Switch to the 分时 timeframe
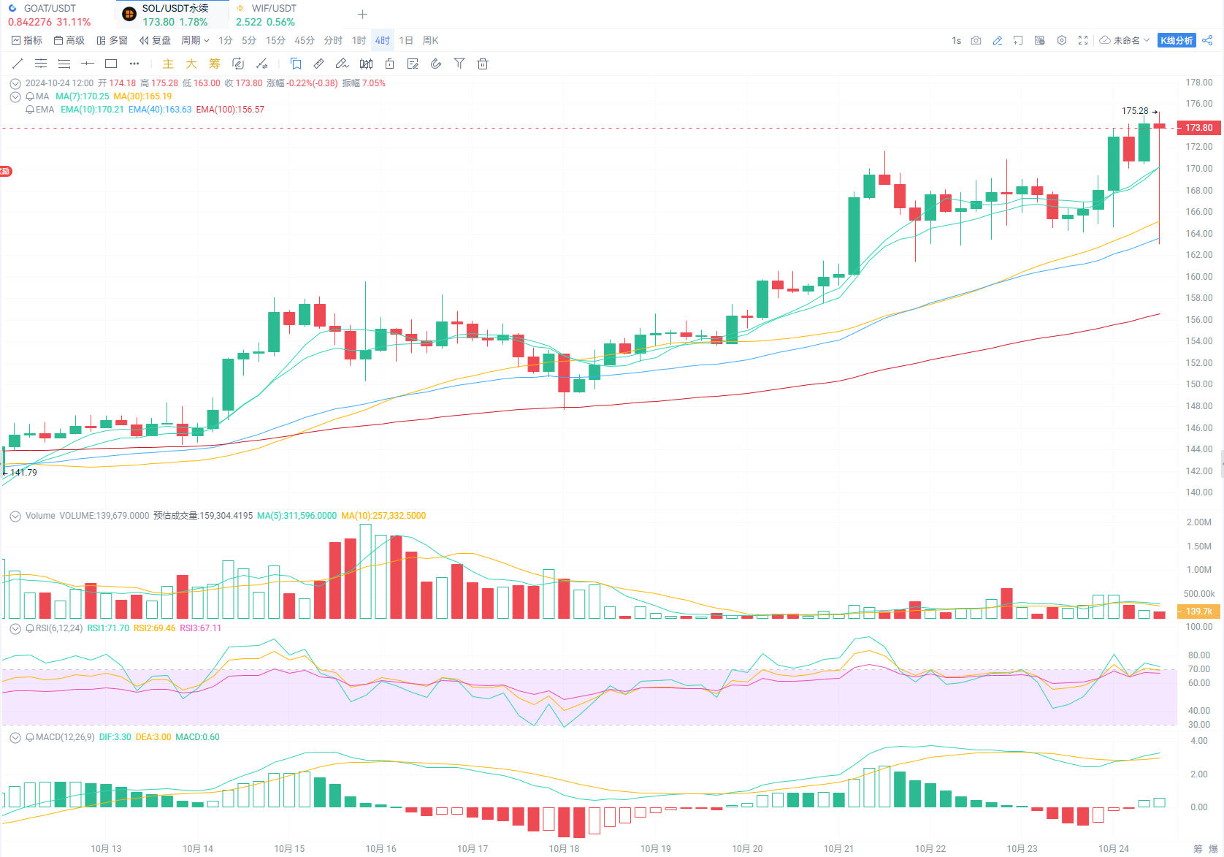The height and width of the screenshot is (857, 1224). click(x=333, y=40)
